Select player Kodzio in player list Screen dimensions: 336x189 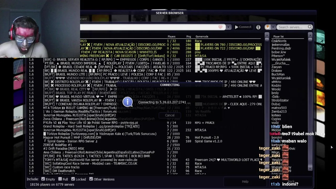(276, 85)
